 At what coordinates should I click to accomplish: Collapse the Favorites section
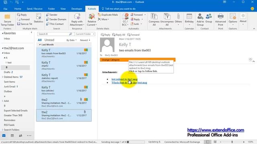click(x=3, y=33)
